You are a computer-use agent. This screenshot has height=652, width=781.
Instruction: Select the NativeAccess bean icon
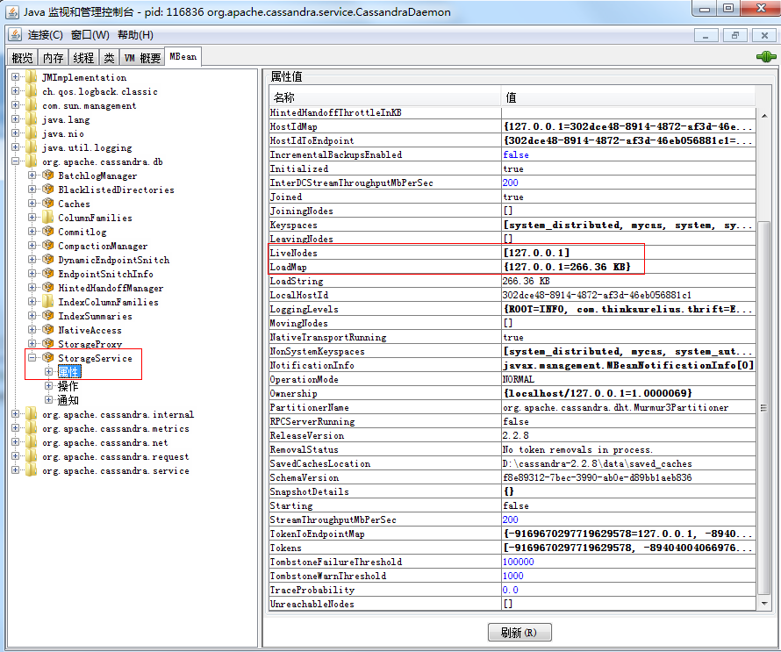(47, 330)
